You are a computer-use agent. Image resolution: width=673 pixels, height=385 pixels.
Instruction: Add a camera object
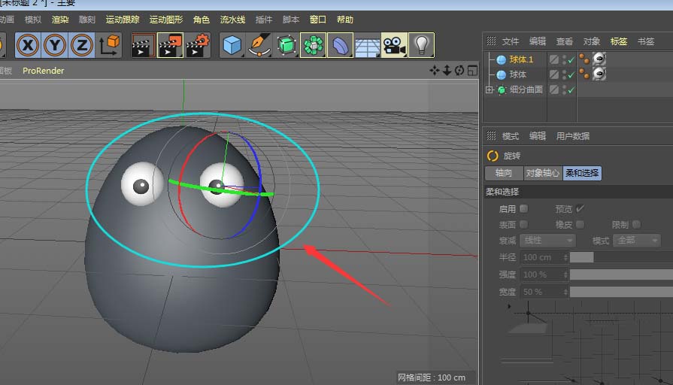[x=393, y=46]
